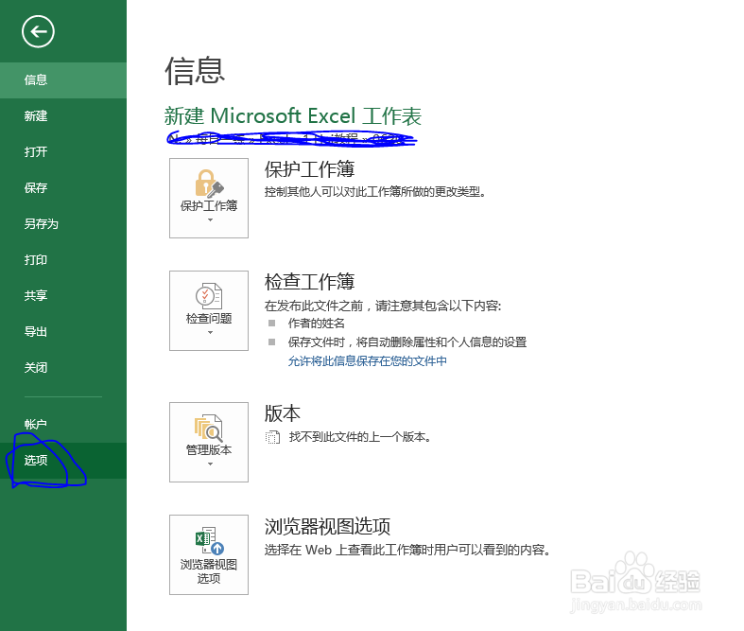This screenshot has height=631, width=744.
Task: Click the 检查问题 checklist document icon
Action: click(x=209, y=296)
